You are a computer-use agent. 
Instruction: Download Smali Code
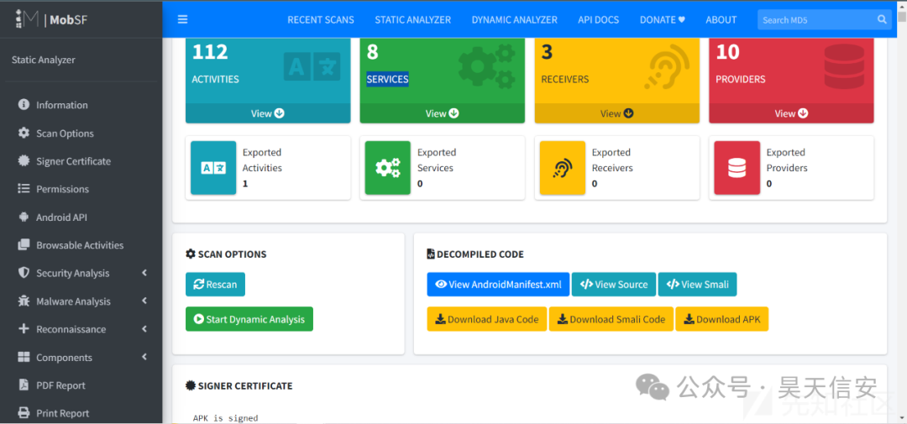(x=611, y=319)
